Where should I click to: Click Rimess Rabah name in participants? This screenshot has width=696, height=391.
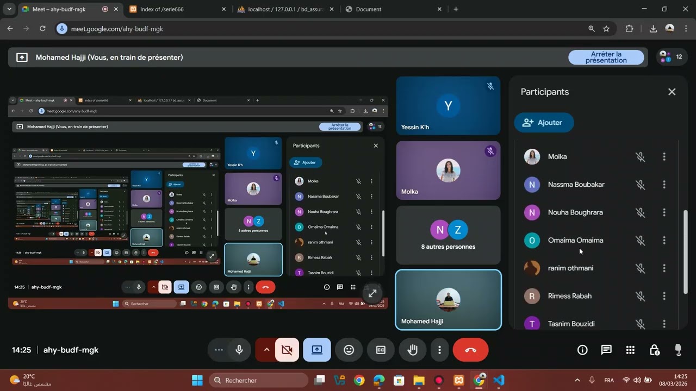click(x=570, y=296)
